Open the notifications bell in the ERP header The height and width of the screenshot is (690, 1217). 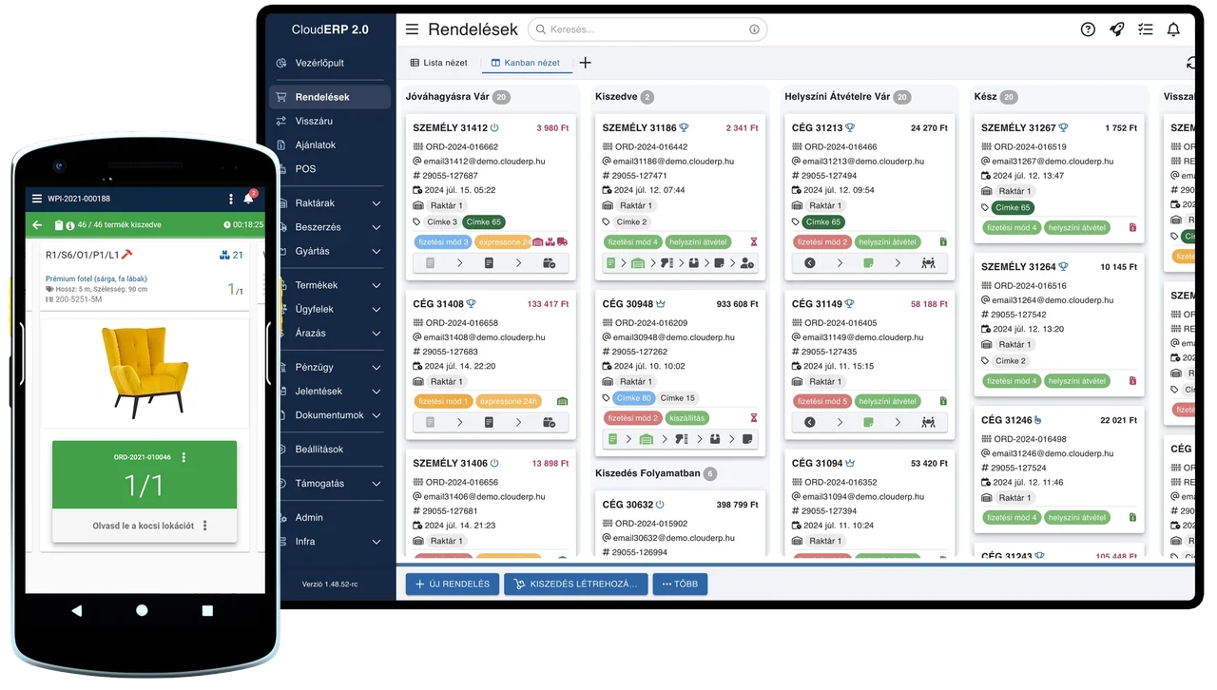point(1173,29)
